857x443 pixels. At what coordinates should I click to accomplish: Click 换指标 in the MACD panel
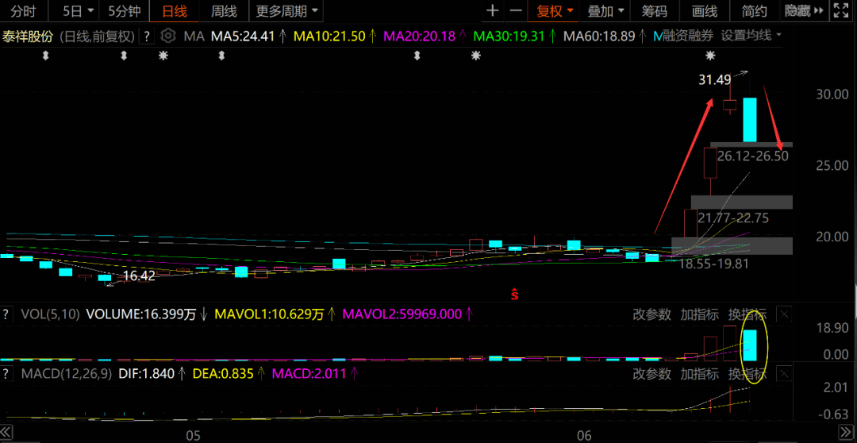point(747,374)
